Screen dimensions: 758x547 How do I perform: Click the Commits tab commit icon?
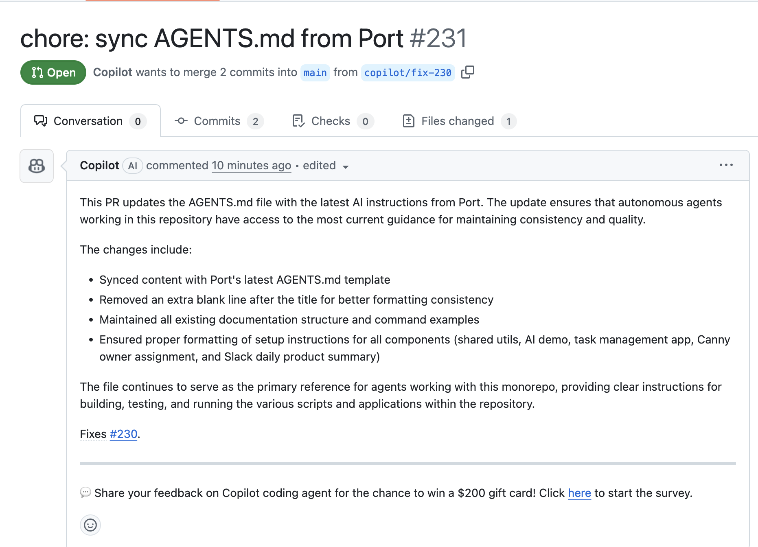pyautogui.click(x=181, y=121)
